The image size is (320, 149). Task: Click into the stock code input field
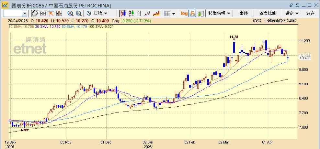tap(13, 14)
